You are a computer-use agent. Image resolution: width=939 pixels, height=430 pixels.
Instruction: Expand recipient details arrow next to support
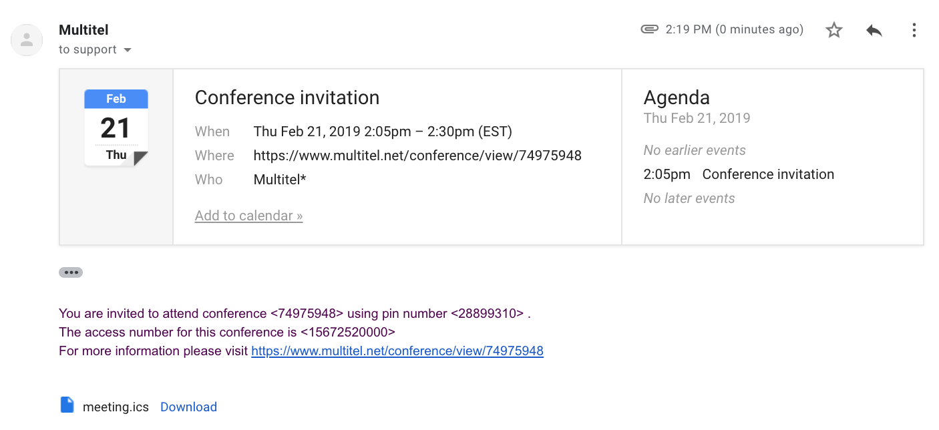[128, 50]
